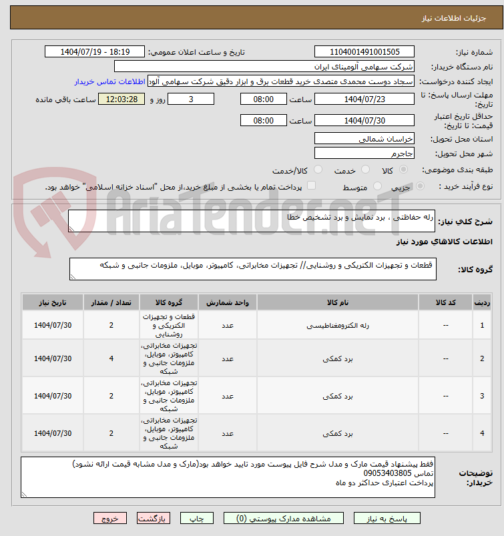Screen dimensions: 504x536
Task: Select the متوسط purchase type radio
Action: pyautogui.click(x=377, y=186)
